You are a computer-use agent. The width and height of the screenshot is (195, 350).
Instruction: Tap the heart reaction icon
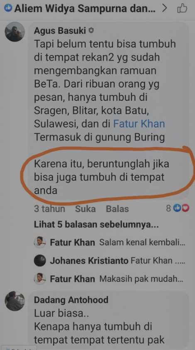(x=185, y=208)
